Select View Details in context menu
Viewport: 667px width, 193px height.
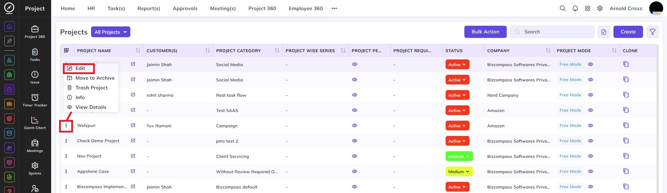pyautogui.click(x=91, y=107)
